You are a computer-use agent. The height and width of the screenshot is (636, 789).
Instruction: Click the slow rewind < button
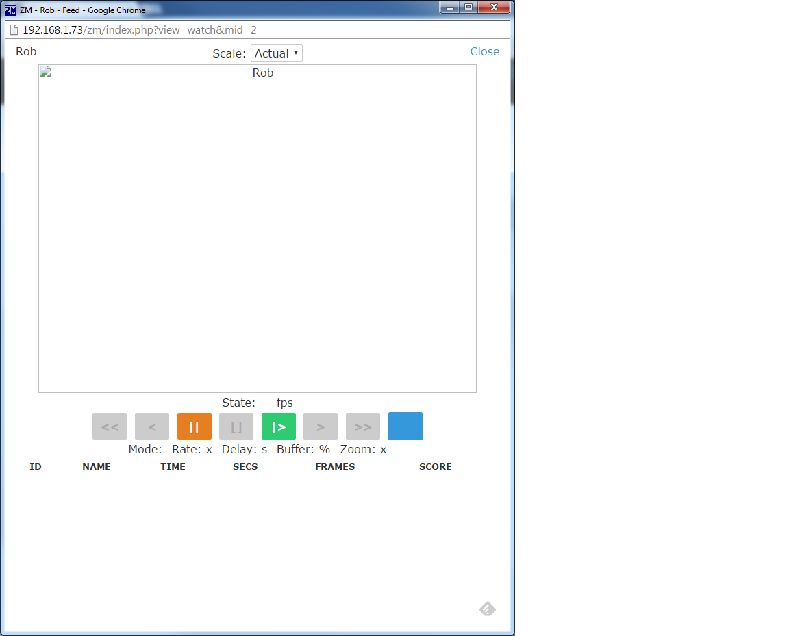pos(152,427)
